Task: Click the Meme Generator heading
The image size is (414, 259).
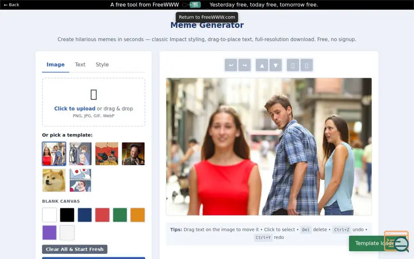Action: click(x=207, y=25)
